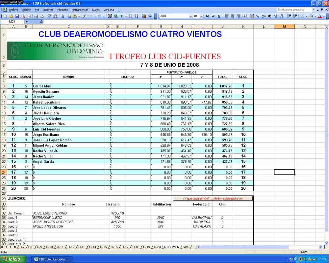The height and width of the screenshot is (263, 329).
Task: Open the font color dropdown arrow
Action: coord(324,16)
